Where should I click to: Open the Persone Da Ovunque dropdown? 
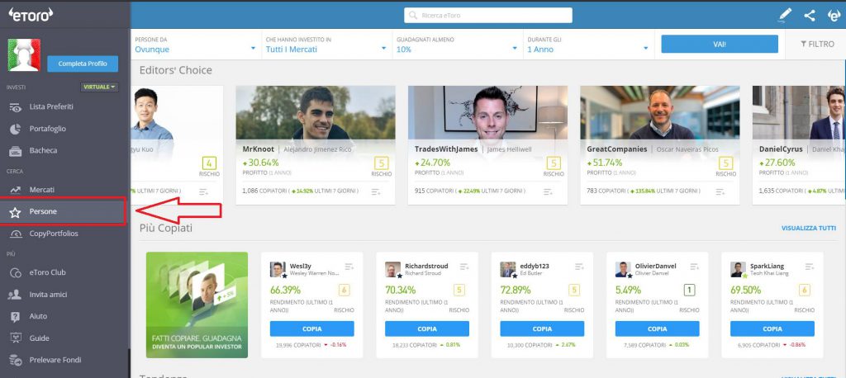pos(196,45)
